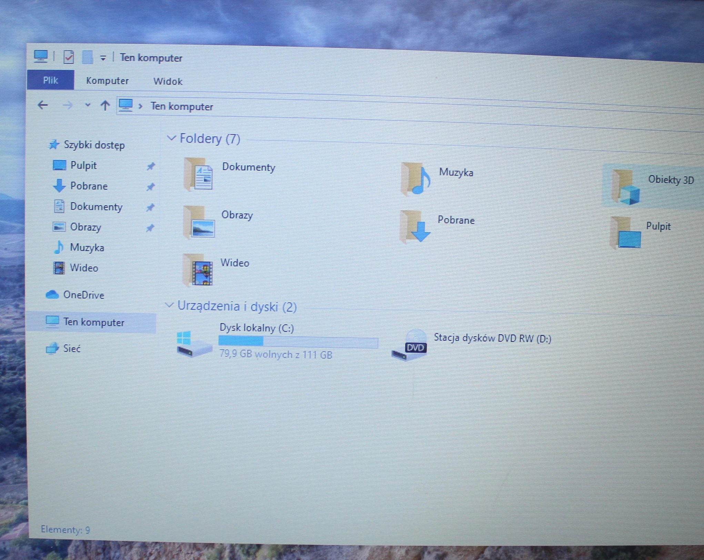Click the address bar path Ten komputer

(182, 106)
